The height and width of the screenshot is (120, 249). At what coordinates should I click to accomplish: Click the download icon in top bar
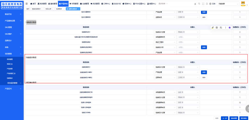tap(195, 4)
